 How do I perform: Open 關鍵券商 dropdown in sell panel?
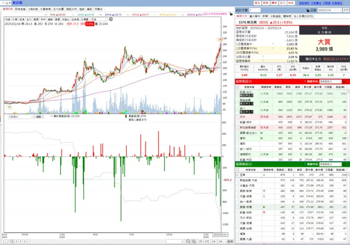pyautogui.click(x=331, y=164)
